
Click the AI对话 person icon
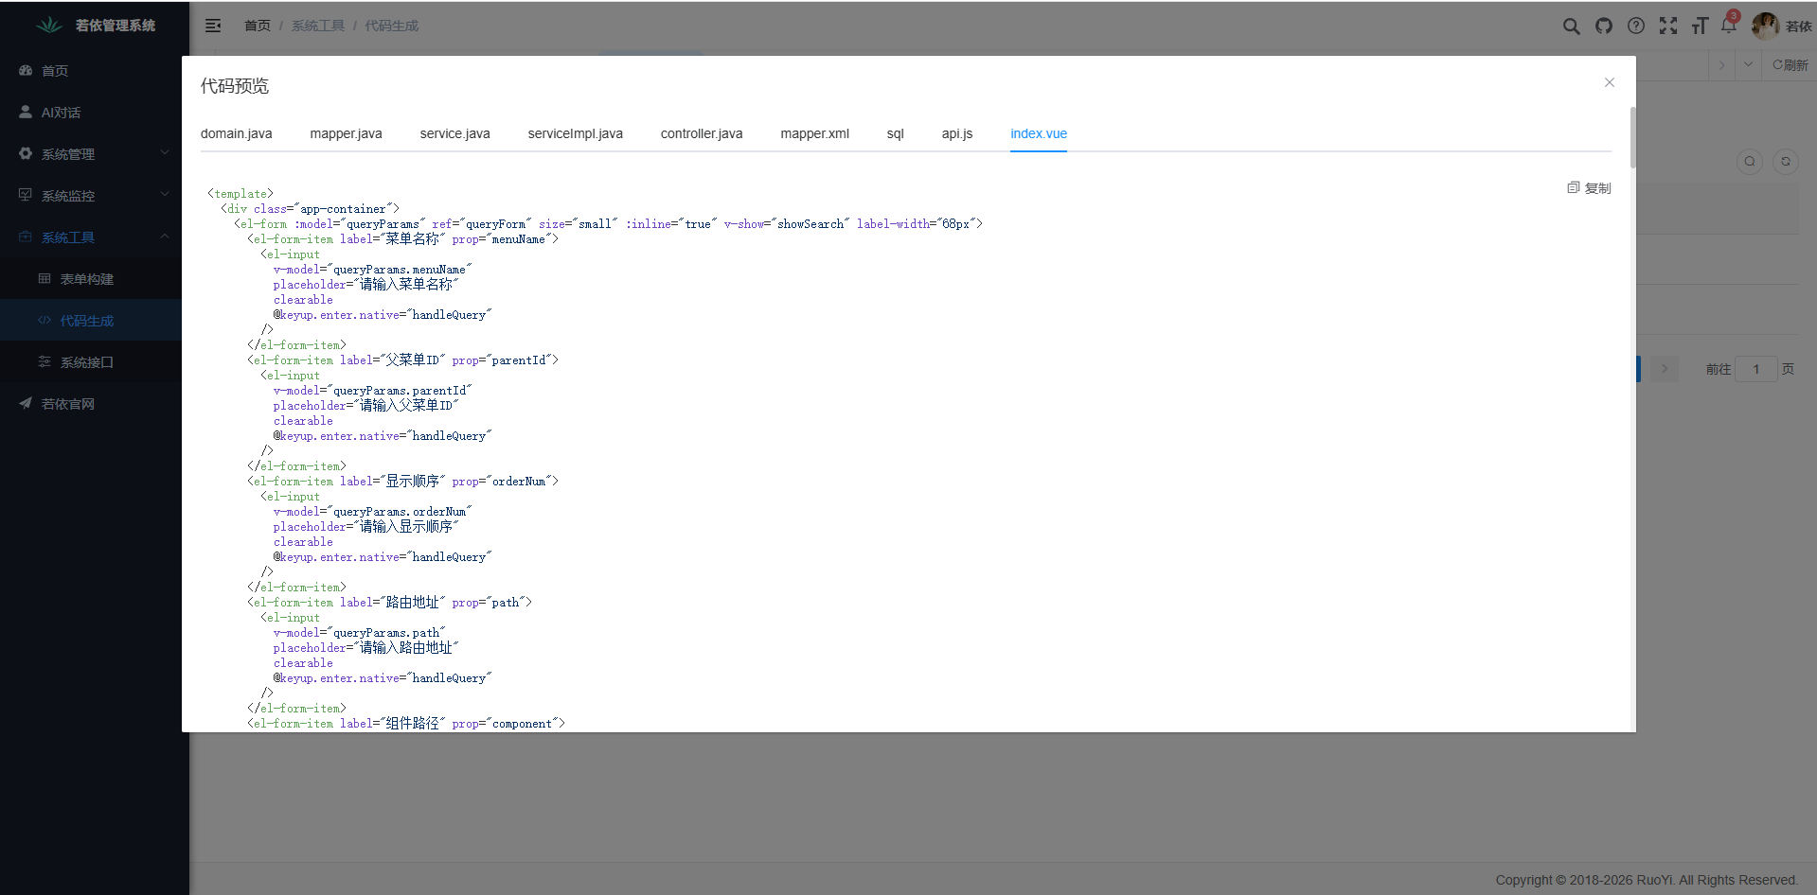[26, 112]
